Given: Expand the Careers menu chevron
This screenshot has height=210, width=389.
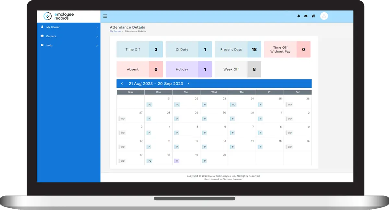Looking at the screenshot, I should [x=96, y=36].
